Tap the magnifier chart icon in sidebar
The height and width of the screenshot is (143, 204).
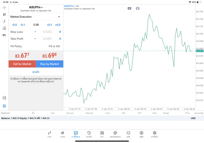coord(4,98)
